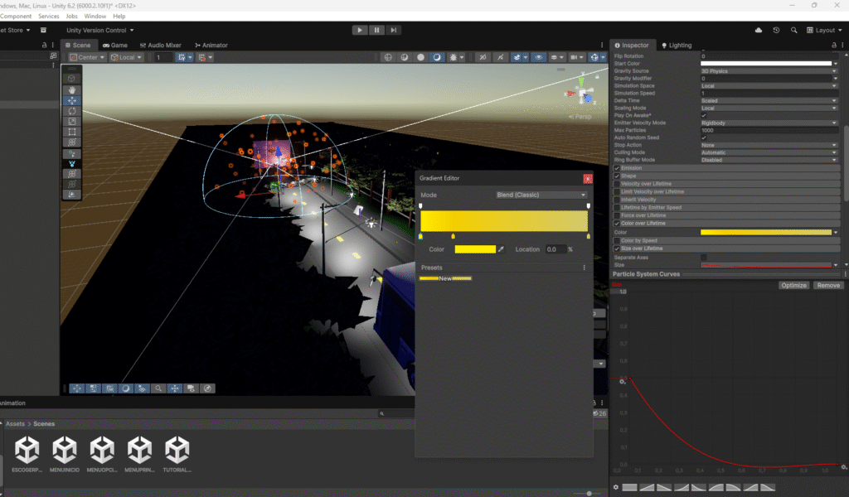Viewport: 849px width, 497px height.
Task: Select the Rotate tool in scene toolbar
Action: pyautogui.click(x=73, y=111)
